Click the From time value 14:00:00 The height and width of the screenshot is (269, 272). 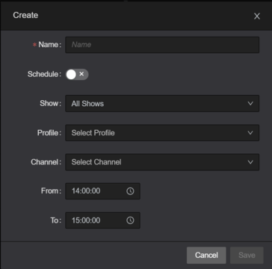point(86,191)
